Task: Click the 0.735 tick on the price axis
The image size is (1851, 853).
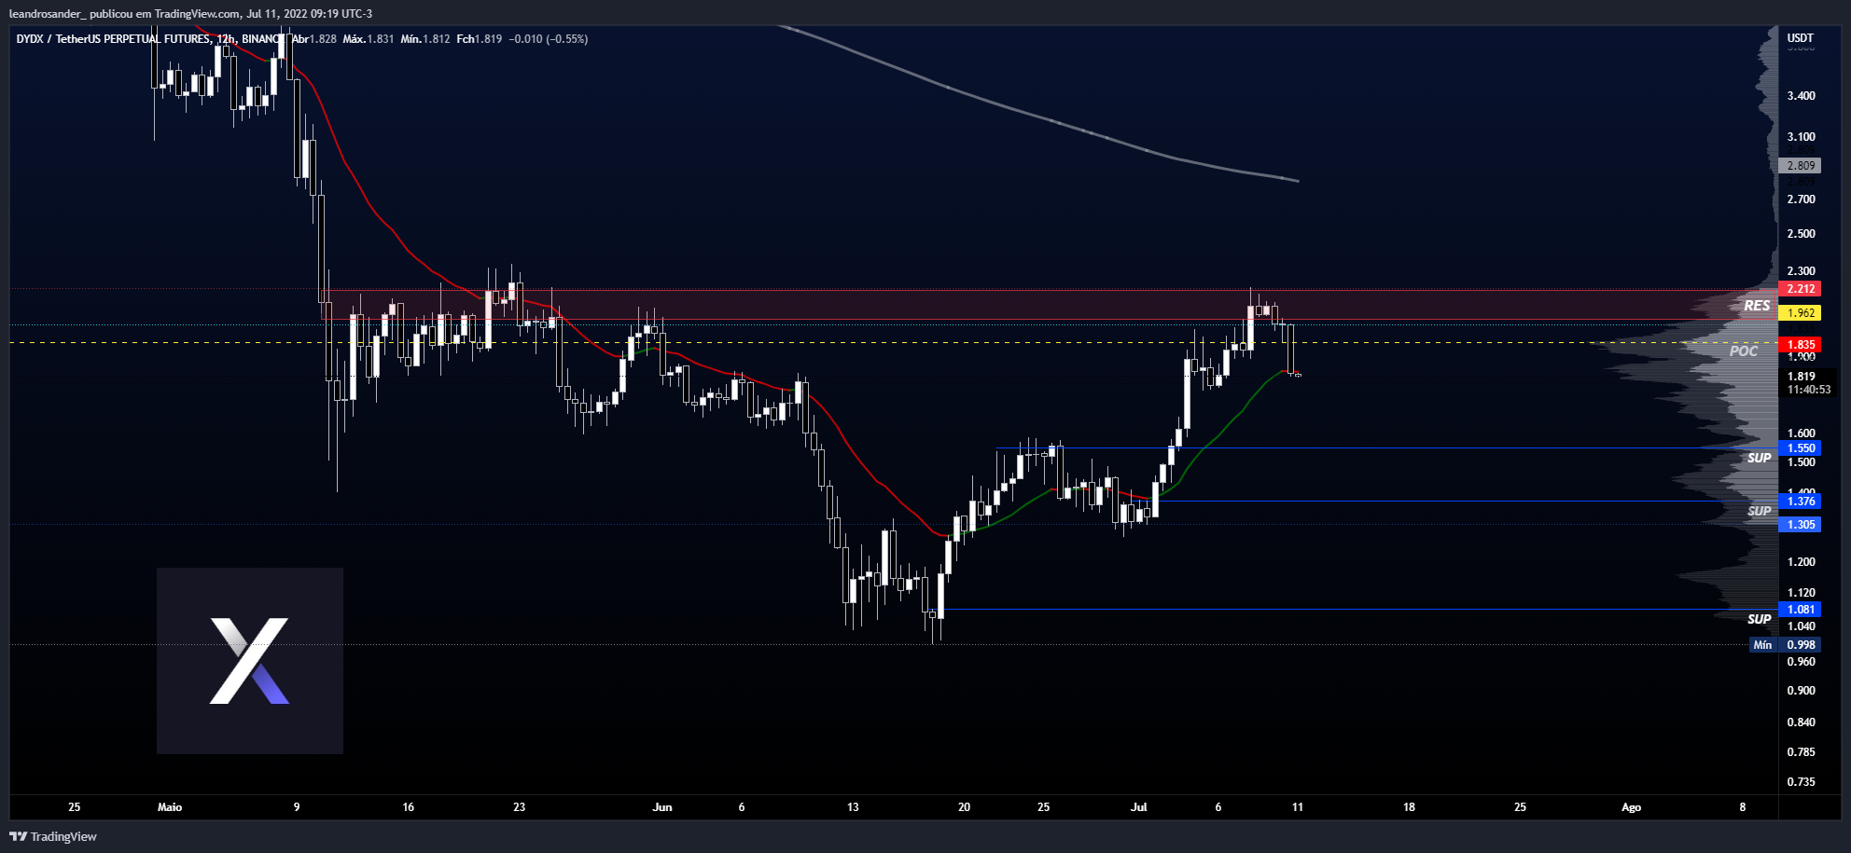Action: click(x=1802, y=782)
